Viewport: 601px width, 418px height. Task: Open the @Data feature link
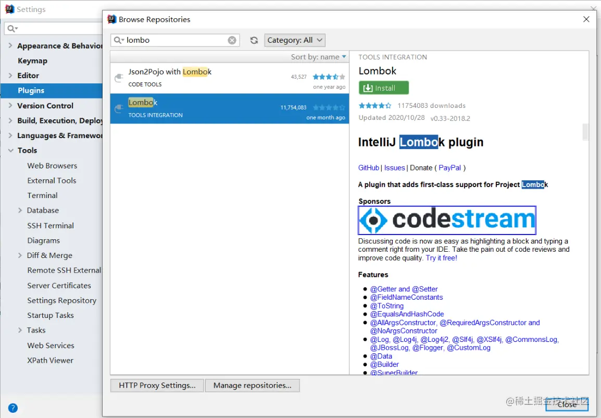point(381,356)
